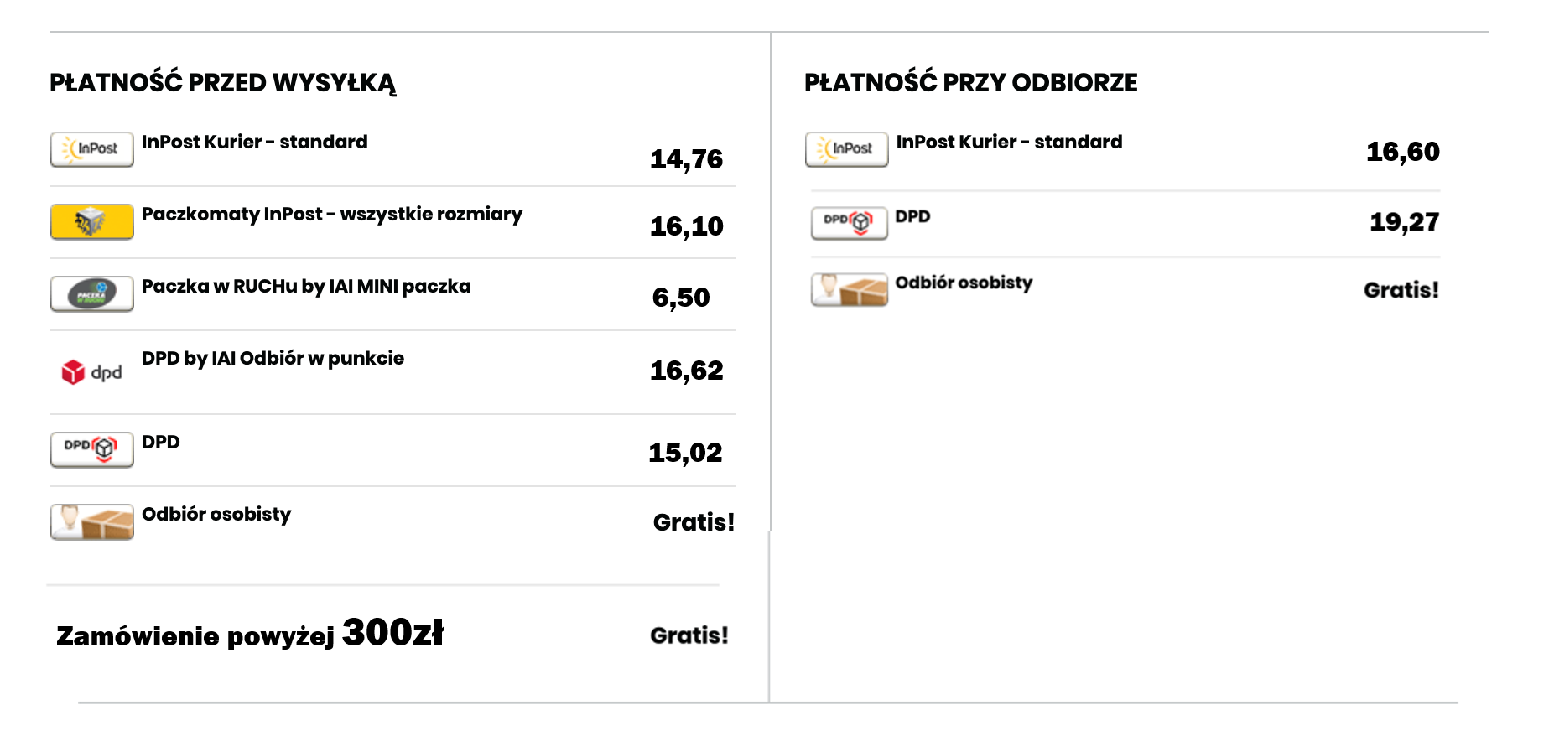This screenshot has width=1549, height=731.
Task: Click the DPD courier icon under prepayment
Action: pyautogui.click(x=92, y=449)
